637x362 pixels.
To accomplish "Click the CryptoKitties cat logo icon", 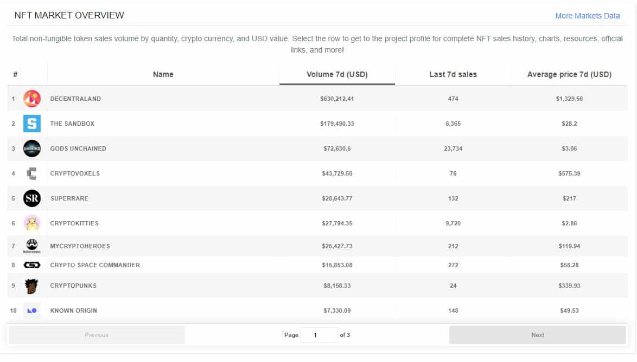I will click(31, 223).
